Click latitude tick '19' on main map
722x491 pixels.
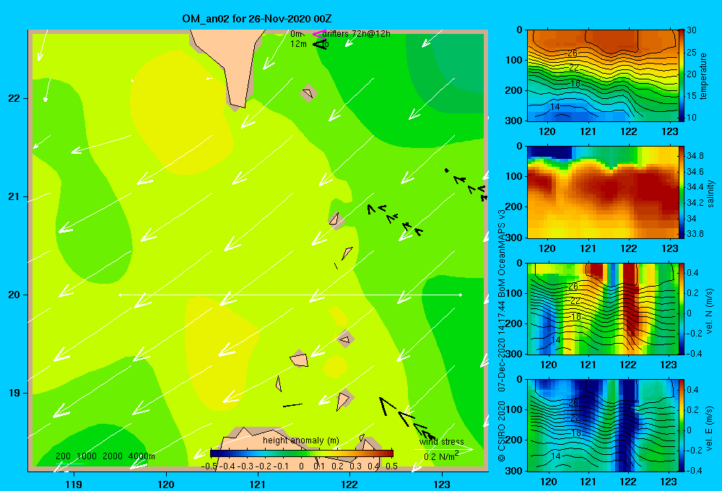(x=14, y=393)
